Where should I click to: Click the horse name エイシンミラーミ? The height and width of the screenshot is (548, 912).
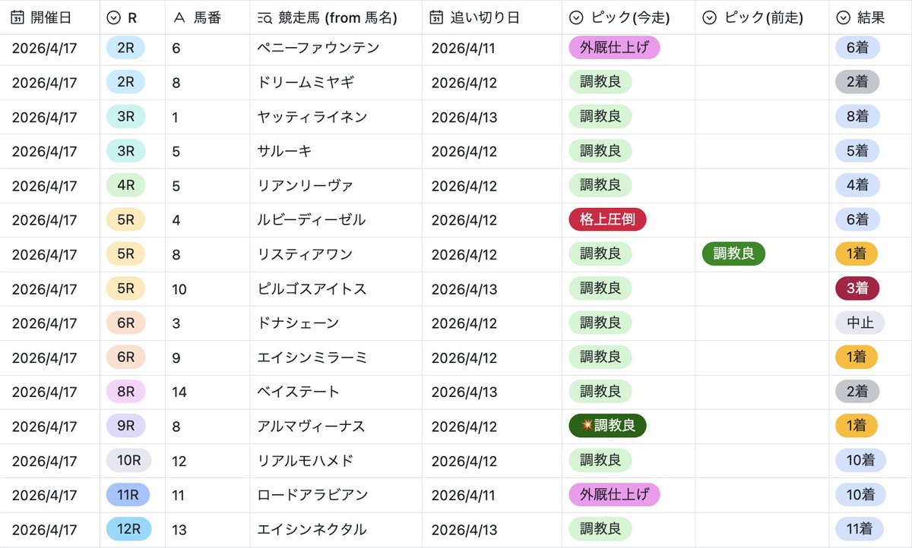[x=312, y=357]
